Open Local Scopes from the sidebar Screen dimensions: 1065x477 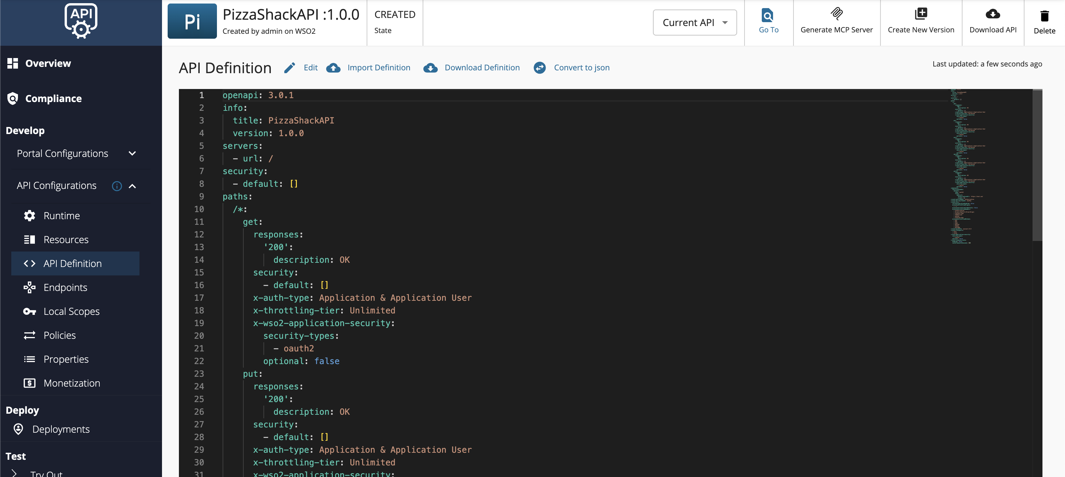[71, 311]
